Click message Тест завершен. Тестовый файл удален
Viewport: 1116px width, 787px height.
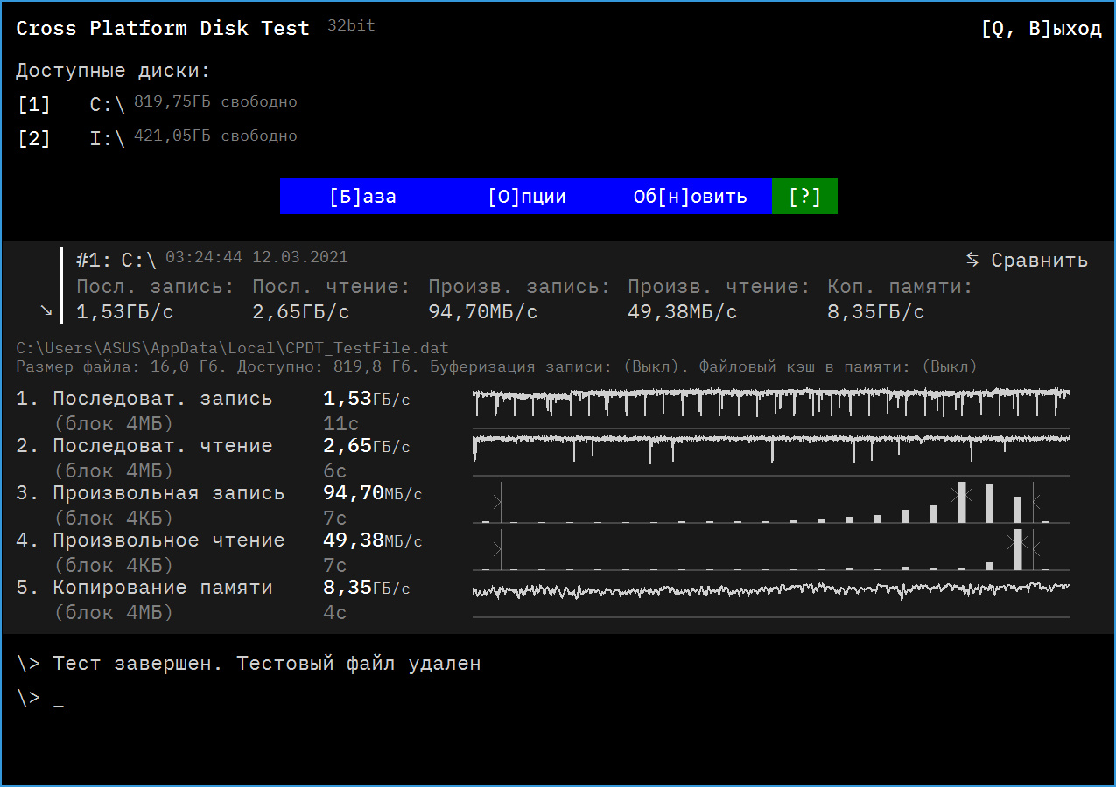point(267,664)
